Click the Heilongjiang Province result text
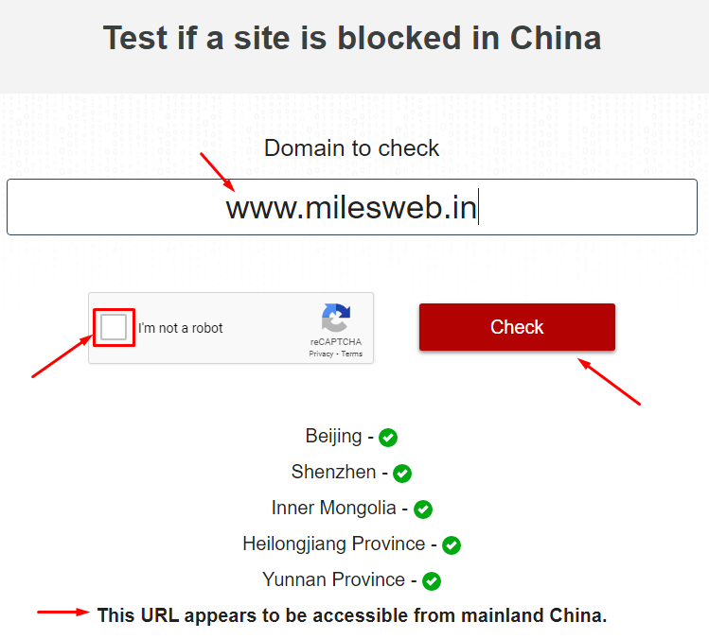The width and height of the screenshot is (709, 639). point(334,544)
